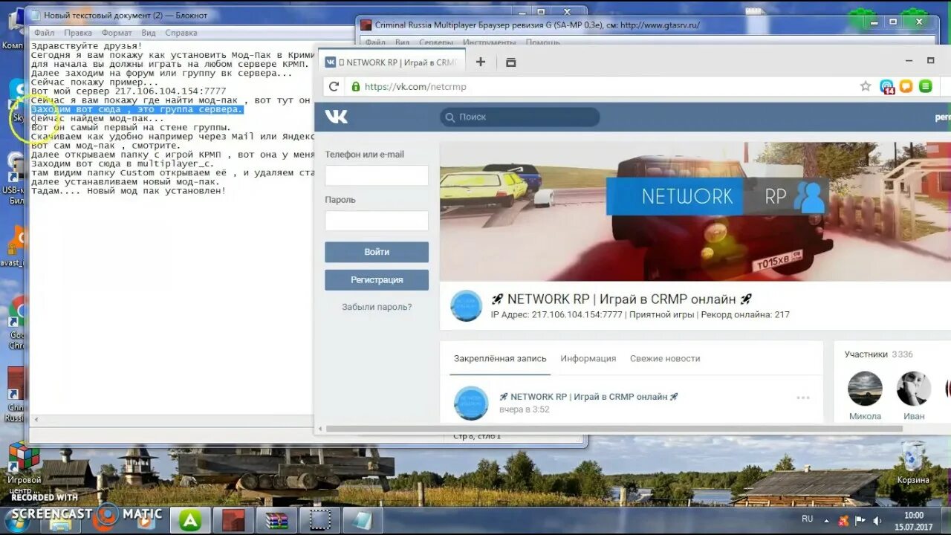
Task: Click the post author's round avatar
Action: pos(471,403)
